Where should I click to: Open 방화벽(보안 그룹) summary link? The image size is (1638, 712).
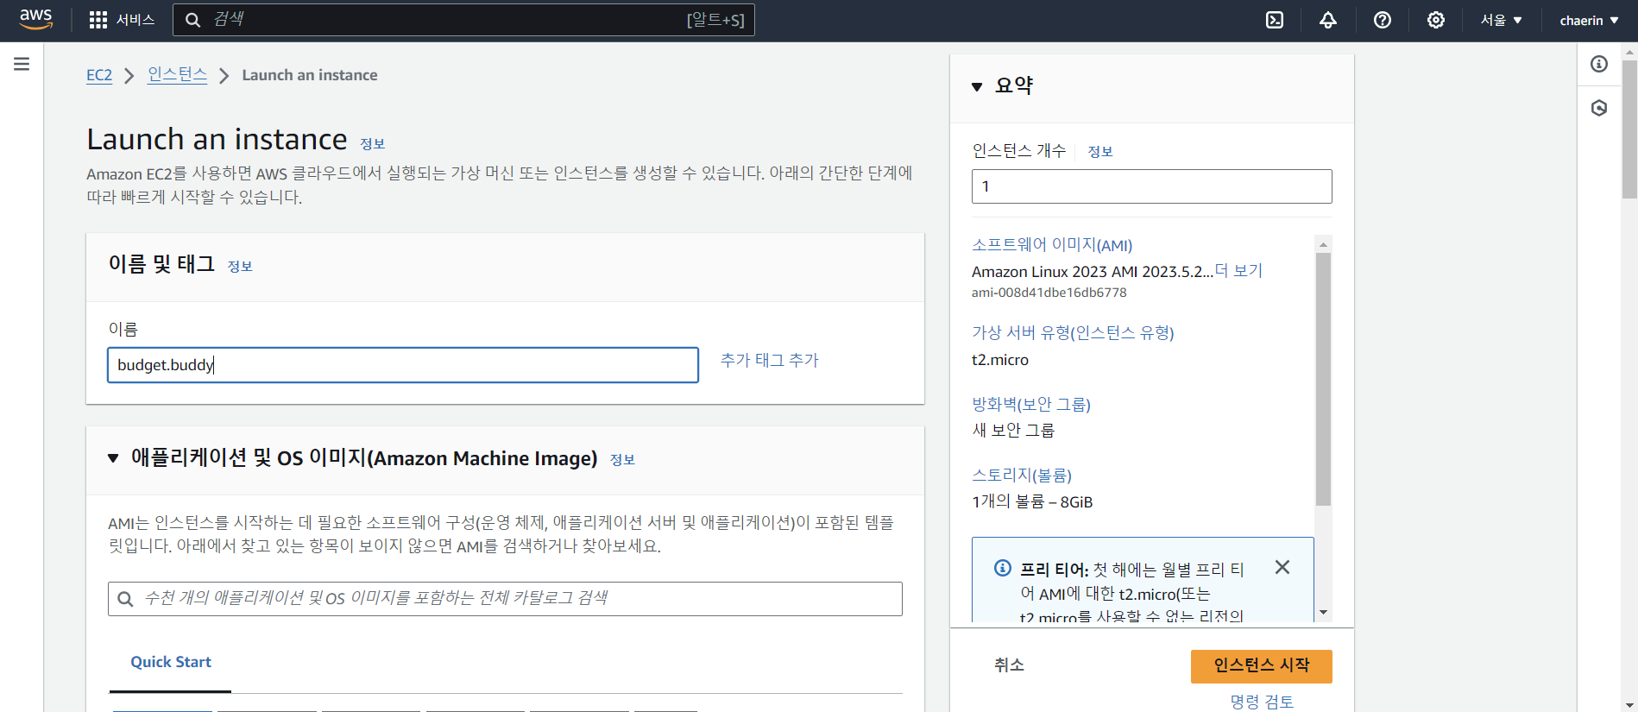click(x=1031, y=405)
